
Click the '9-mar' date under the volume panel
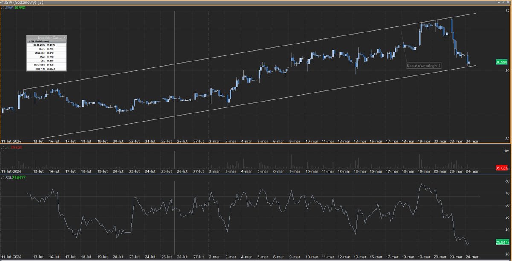coord(295,171)
